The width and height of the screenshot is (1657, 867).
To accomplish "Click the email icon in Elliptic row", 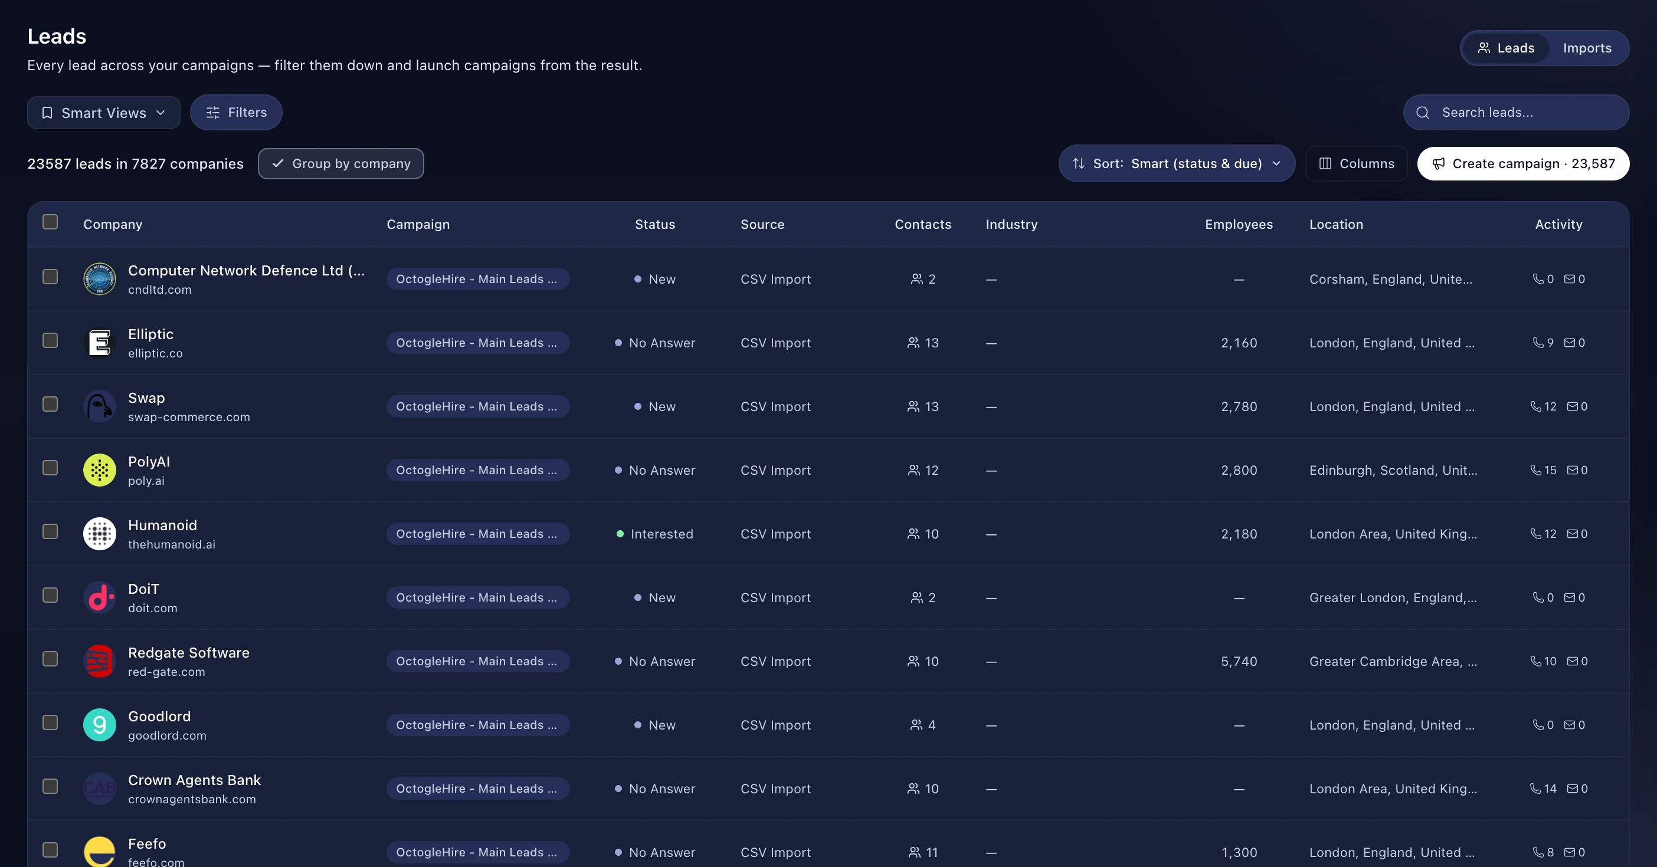I will point(1570,343).
